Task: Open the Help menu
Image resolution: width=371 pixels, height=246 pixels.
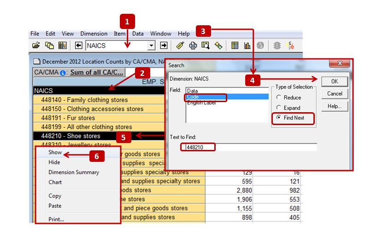Action: [183, 34]
